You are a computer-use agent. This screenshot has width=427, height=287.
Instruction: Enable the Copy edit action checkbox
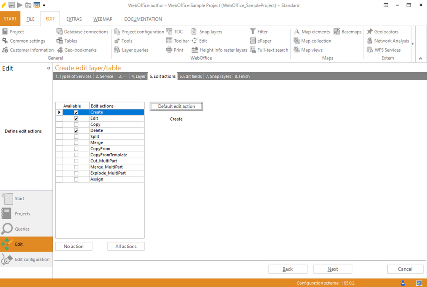coord(76,124)
